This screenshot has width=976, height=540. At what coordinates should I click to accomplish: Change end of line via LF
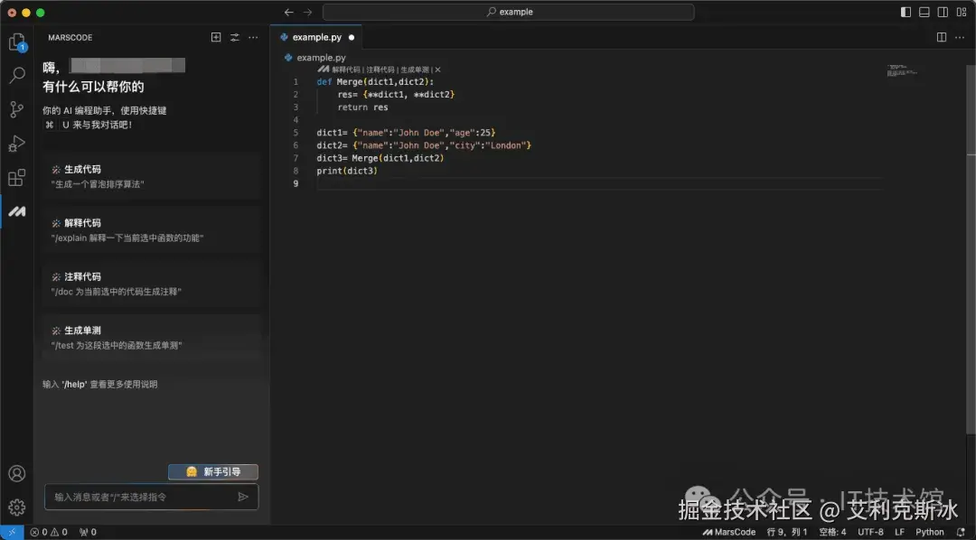pyautogui.click(x=899, y=532)
